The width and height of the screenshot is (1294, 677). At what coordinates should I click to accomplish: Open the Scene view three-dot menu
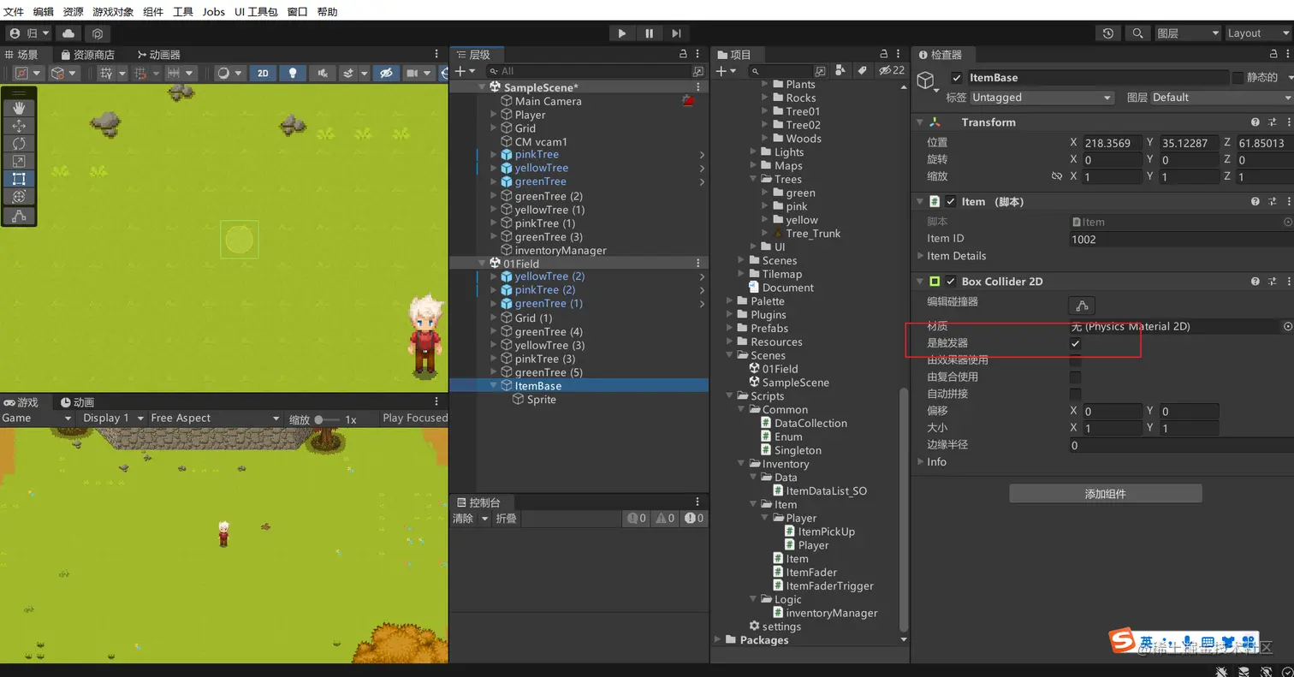click(437, 54)
